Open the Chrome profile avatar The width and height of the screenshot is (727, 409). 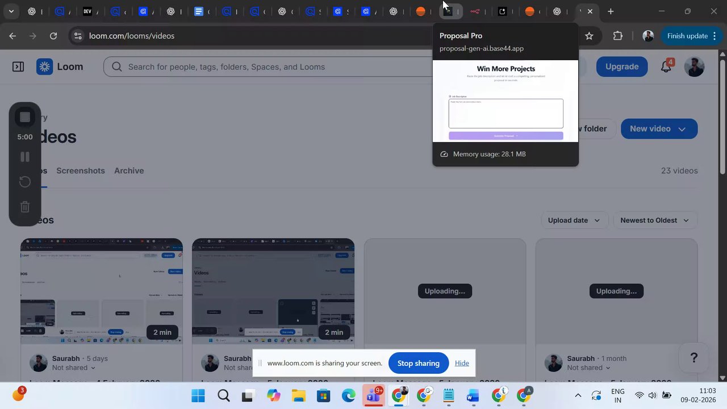(x=648, y=36)
